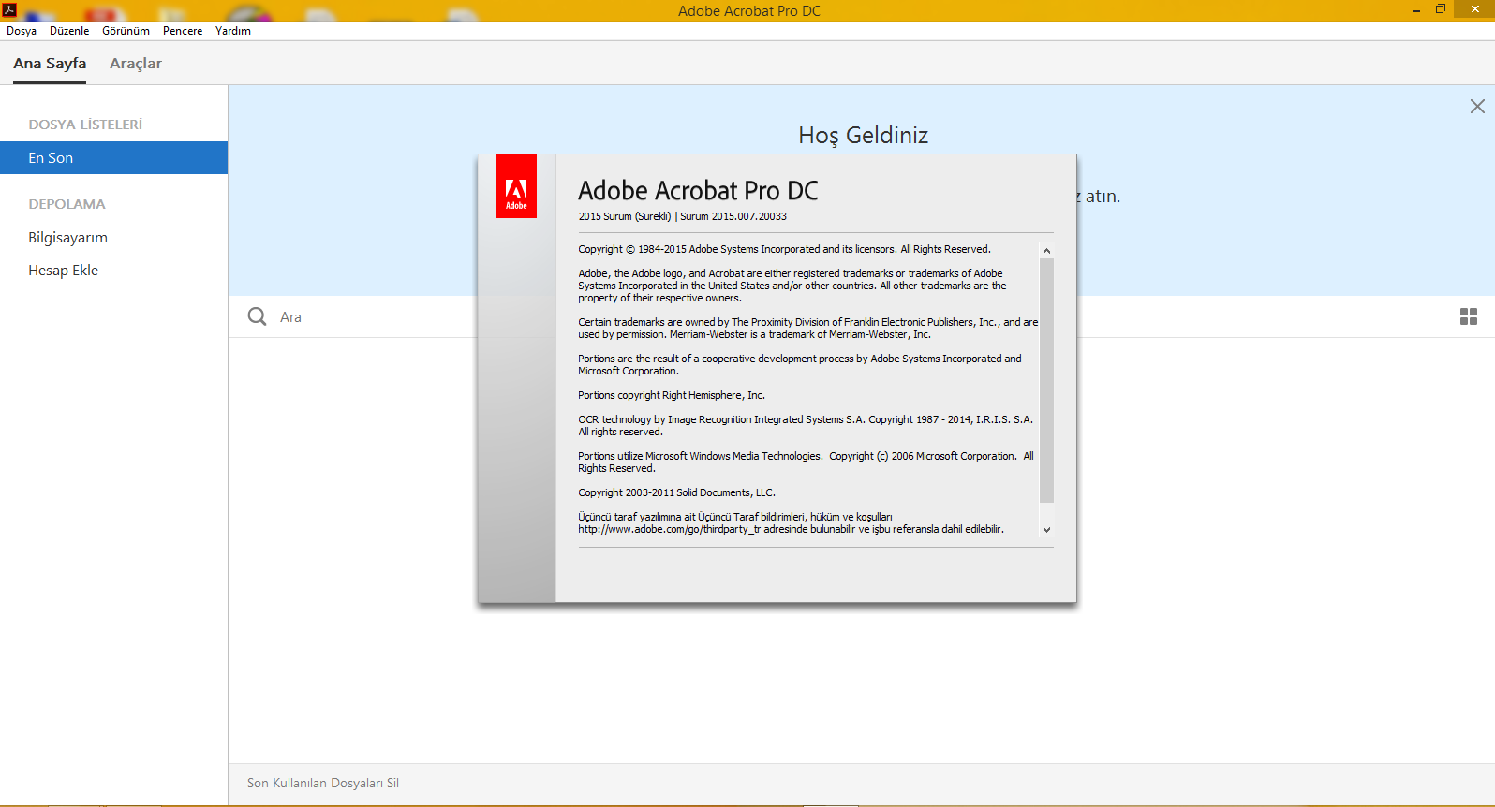Close the Hoş Geldiniz welcome banner
Viewport: 1495px width, 807px height.
pos(1477,107)
